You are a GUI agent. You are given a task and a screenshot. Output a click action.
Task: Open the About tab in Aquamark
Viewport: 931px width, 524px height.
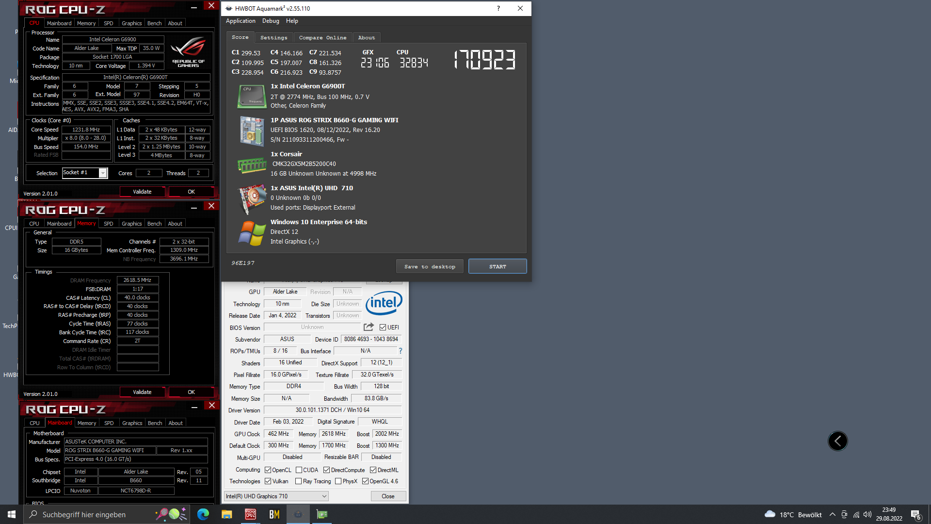point(367,37)
